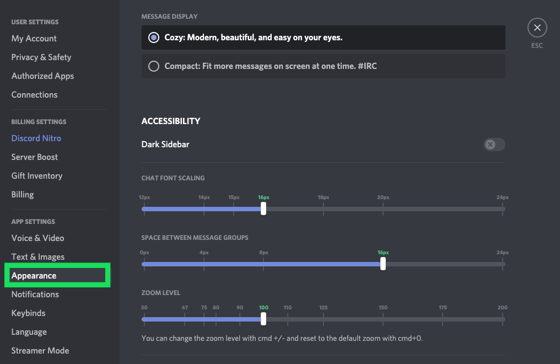Open My Account settings
The image size is (560, 364).
point(34,39)
